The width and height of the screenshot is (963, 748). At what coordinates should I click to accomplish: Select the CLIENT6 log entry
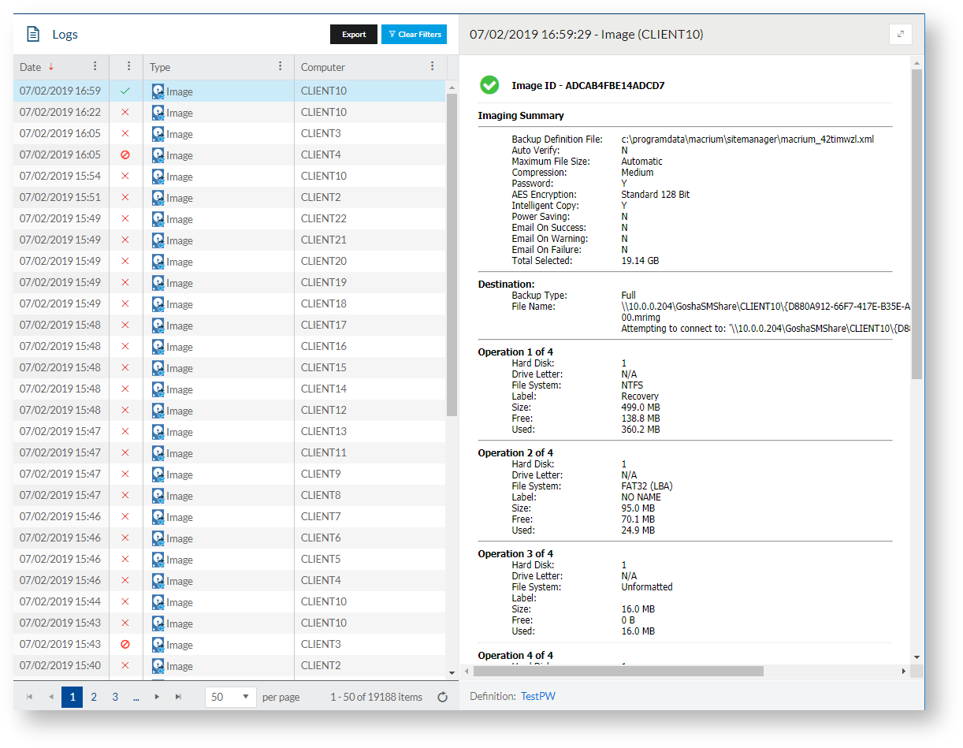point(229,538)
